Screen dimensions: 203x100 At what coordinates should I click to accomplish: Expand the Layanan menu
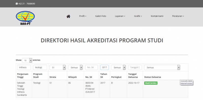[x=120, y=16]
